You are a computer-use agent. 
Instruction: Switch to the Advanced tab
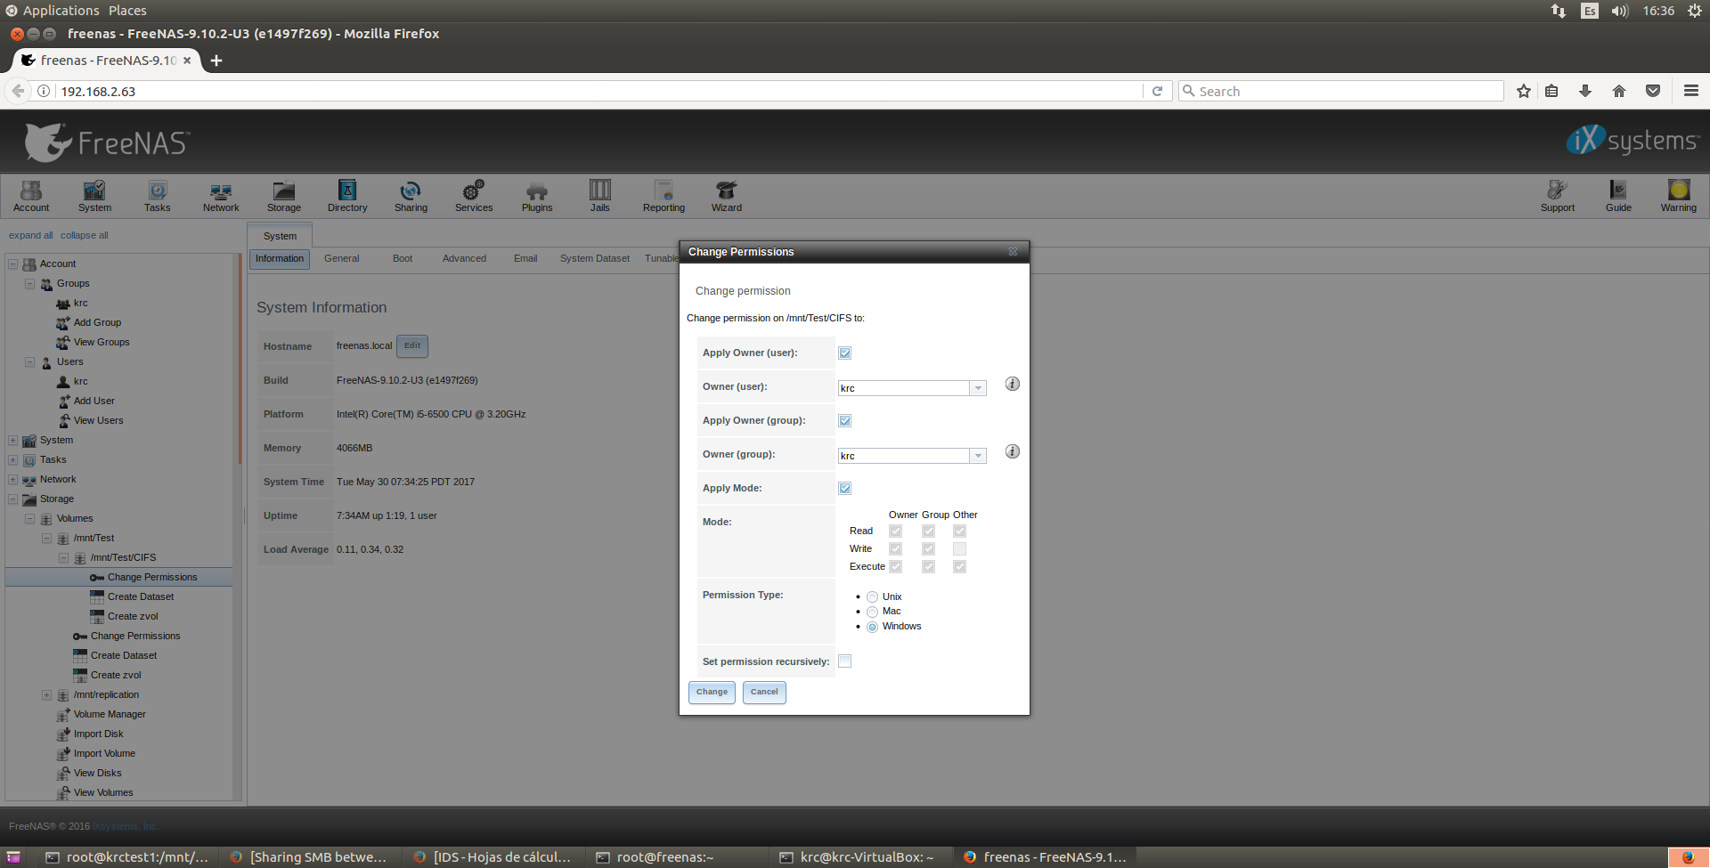click(464, 258)
